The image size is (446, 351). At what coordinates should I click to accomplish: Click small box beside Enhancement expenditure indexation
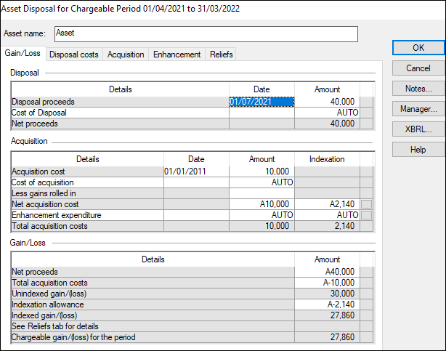point(367,215)
